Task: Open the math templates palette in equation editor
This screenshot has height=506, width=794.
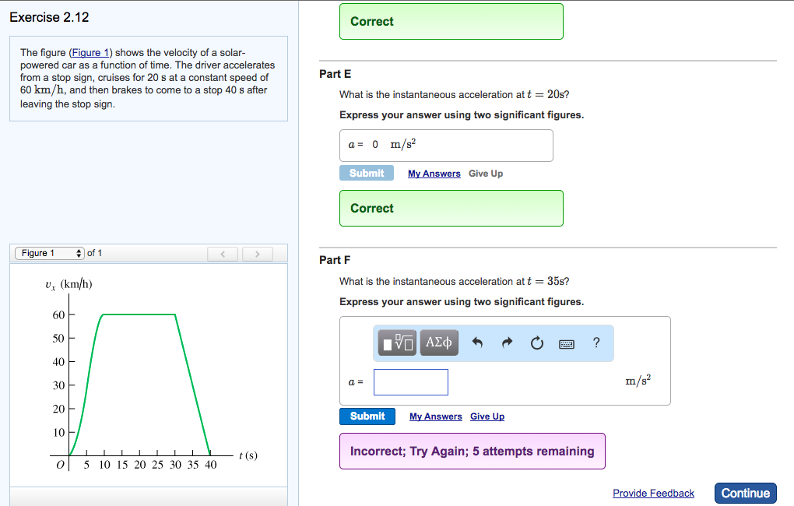Action: [396, 343]
